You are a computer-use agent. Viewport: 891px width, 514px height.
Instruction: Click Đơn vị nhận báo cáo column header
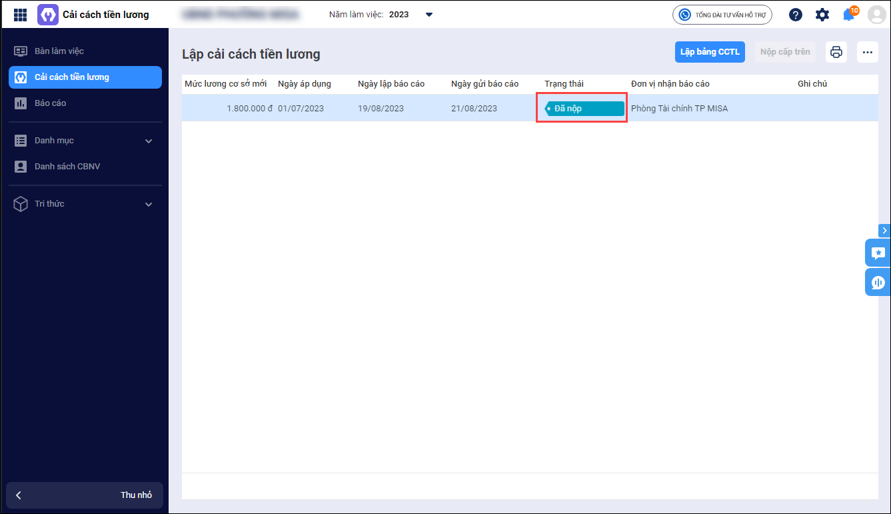pos(670,84)
